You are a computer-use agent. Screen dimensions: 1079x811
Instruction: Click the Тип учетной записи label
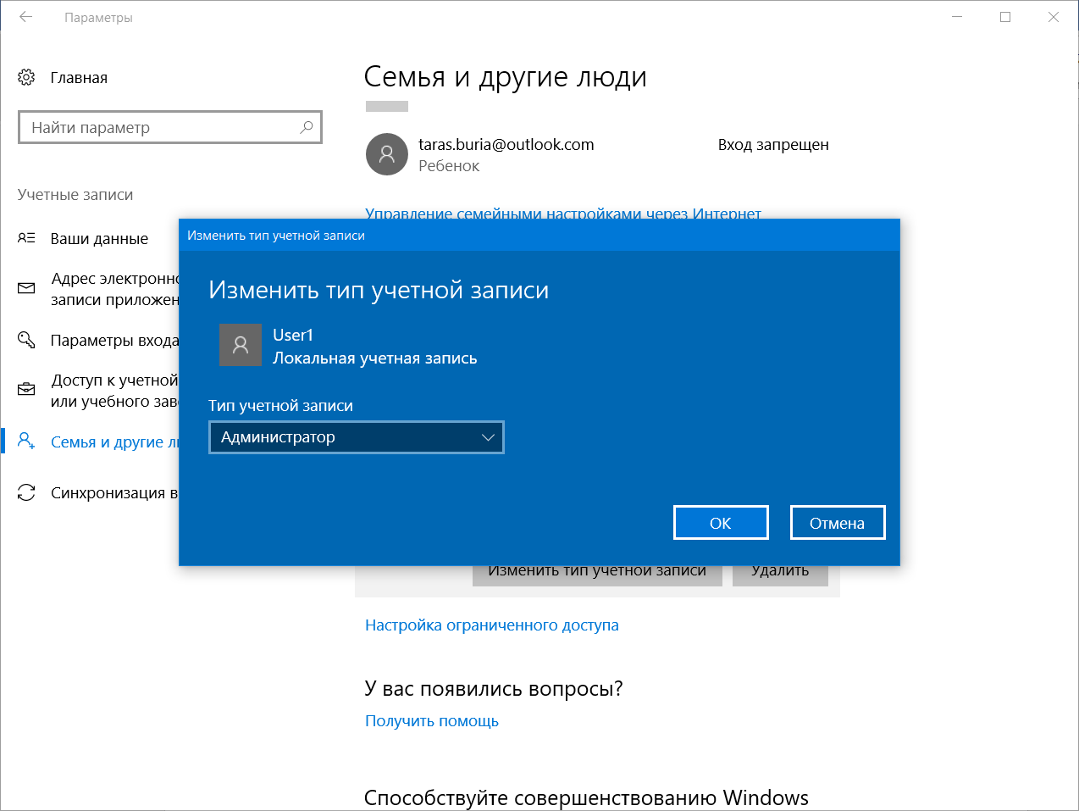click(x=281, y=405)
